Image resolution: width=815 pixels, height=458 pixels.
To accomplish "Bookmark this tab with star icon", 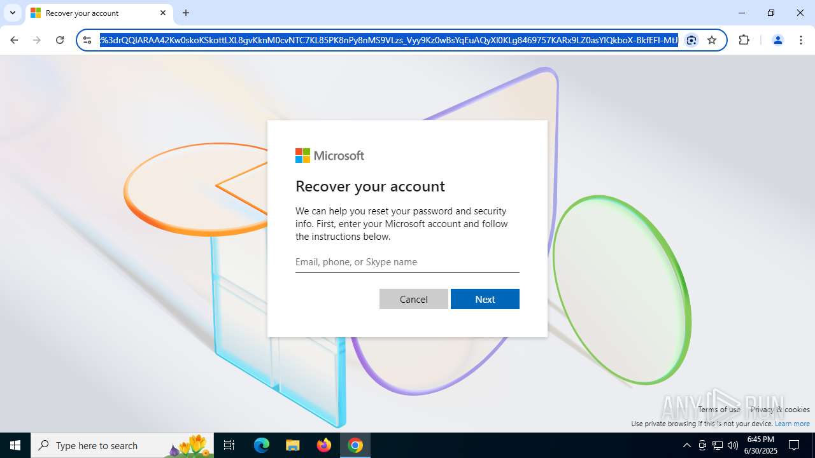I will (x=712, y=40).
